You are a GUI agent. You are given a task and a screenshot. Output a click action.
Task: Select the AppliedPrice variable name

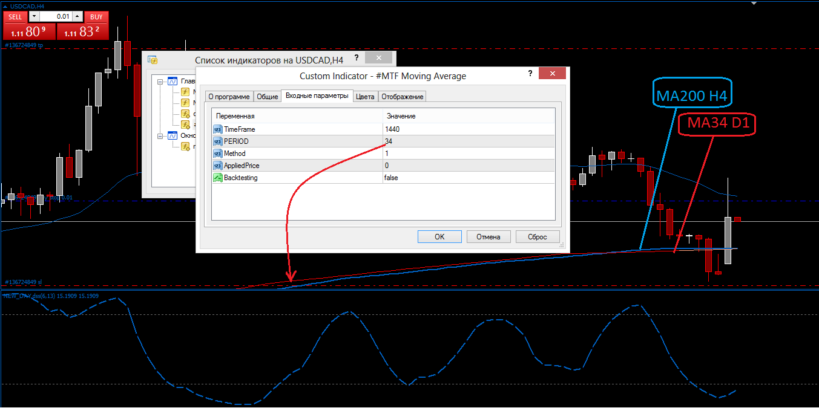[x=243, y=166]
